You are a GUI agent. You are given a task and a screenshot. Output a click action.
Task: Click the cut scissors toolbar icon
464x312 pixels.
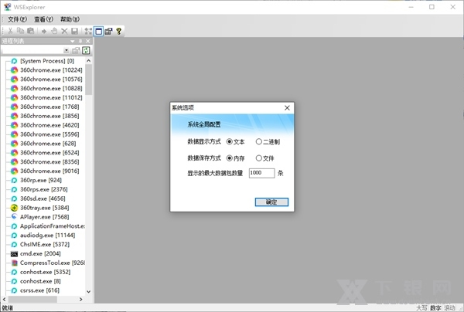[10, 31]
